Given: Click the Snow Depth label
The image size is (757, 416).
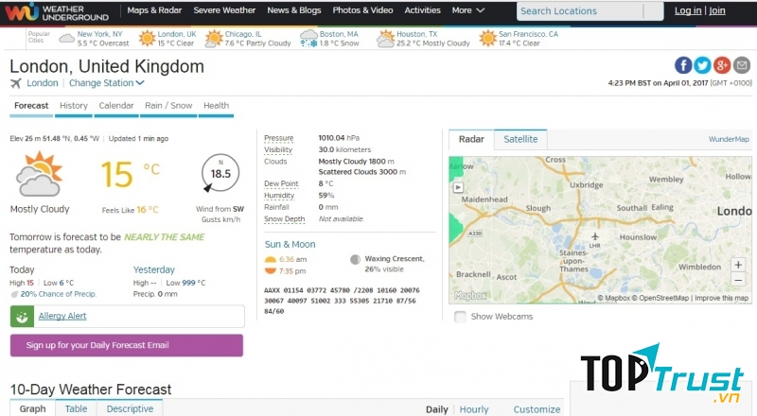Looking at the screenshot, I should click(x=285, y=219).
